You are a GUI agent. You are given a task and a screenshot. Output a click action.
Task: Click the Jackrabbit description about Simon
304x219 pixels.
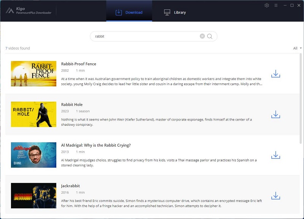(x=161, y=203)
